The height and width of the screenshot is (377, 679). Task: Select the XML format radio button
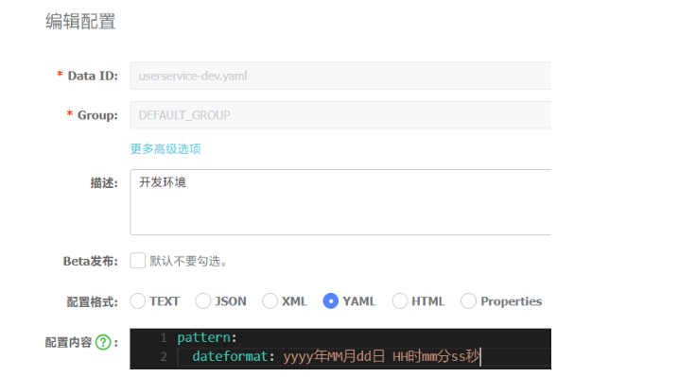[x=270, y=300]
